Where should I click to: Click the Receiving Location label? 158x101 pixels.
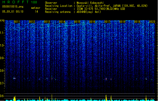click(x=59, y=6)
